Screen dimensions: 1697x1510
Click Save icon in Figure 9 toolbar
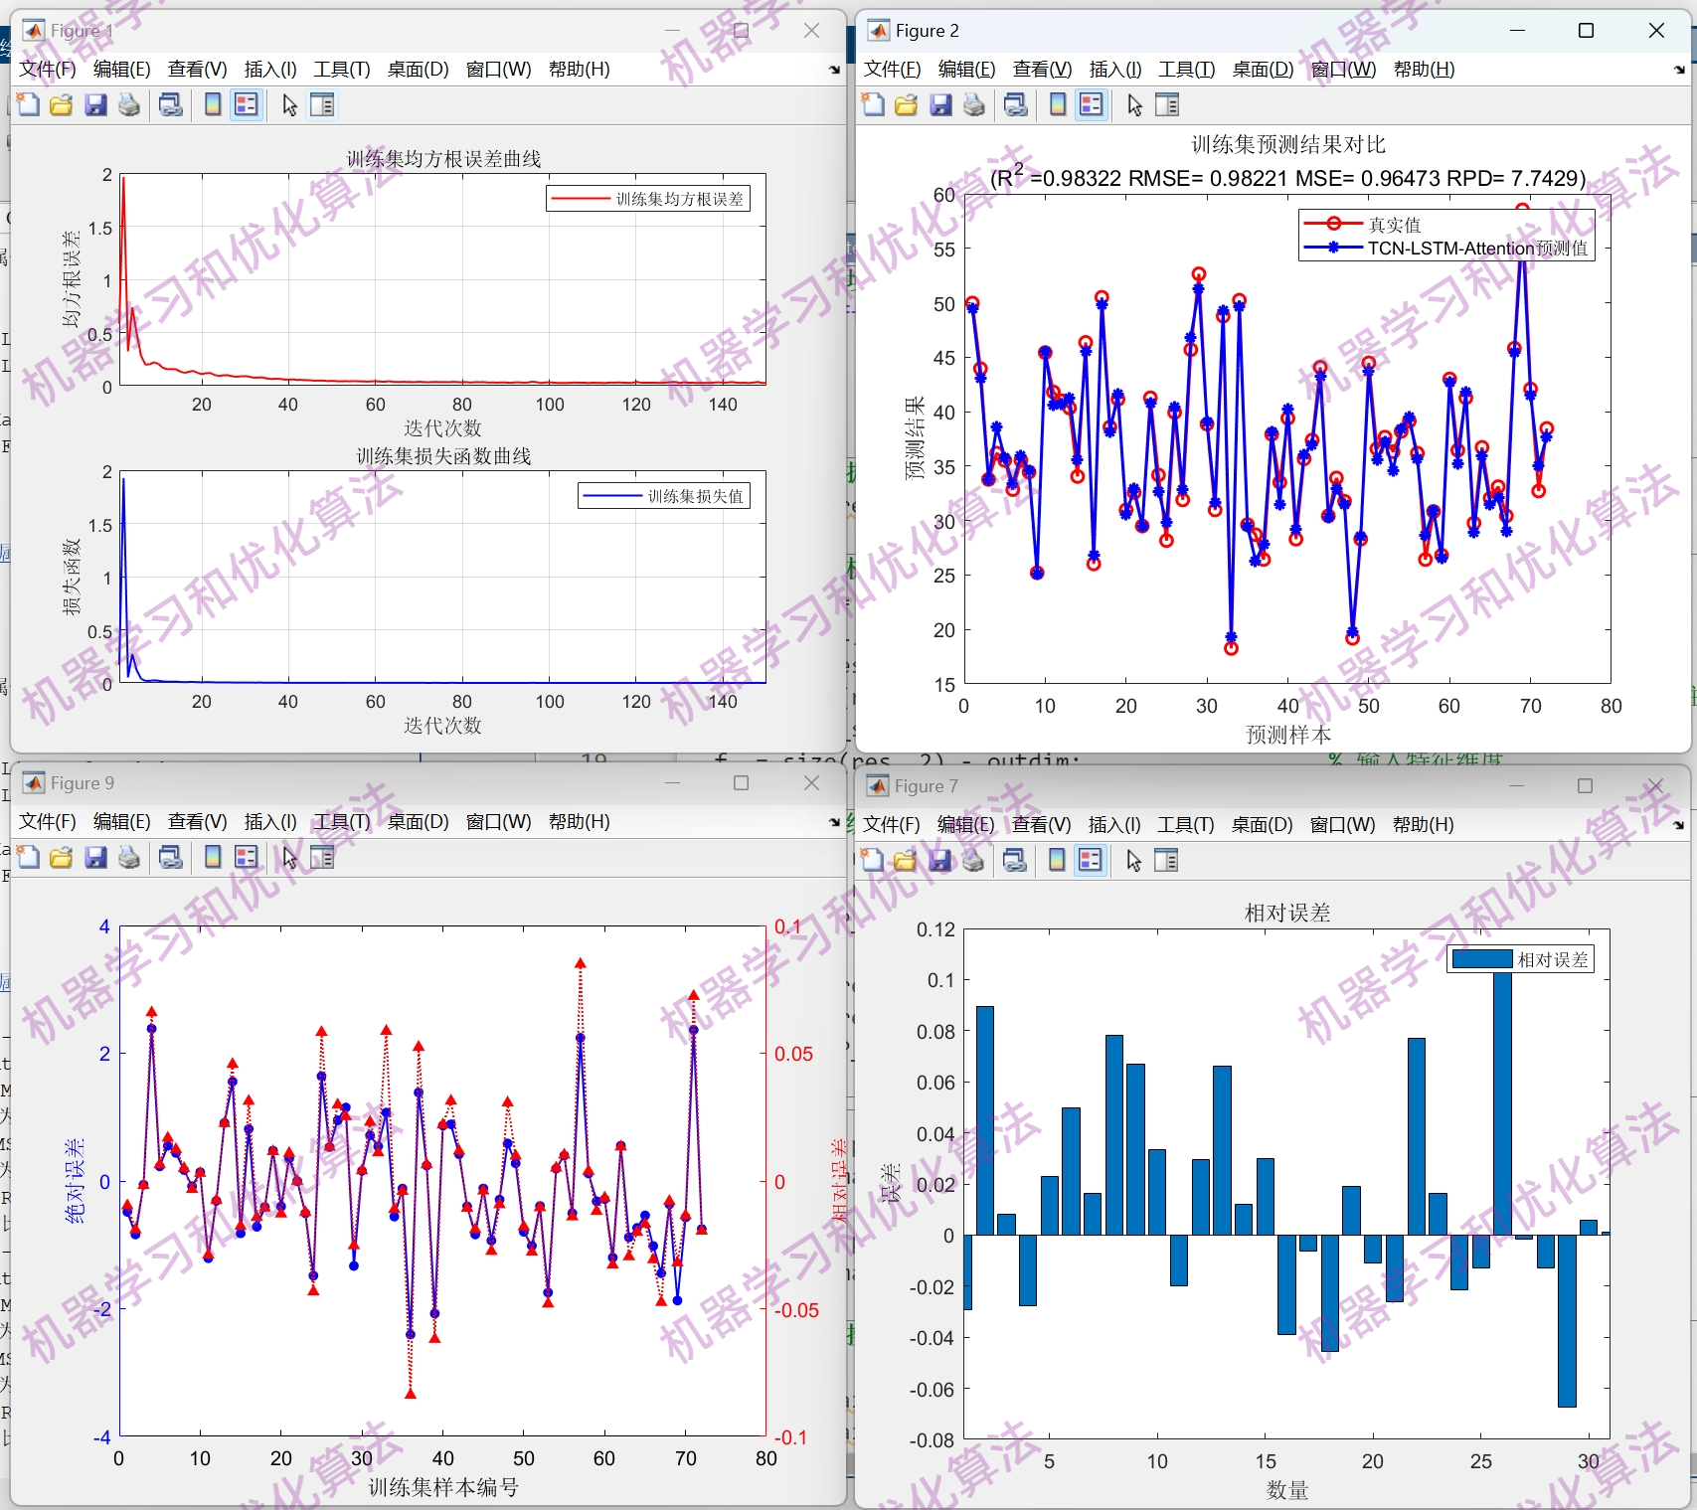tap(95, 857)
